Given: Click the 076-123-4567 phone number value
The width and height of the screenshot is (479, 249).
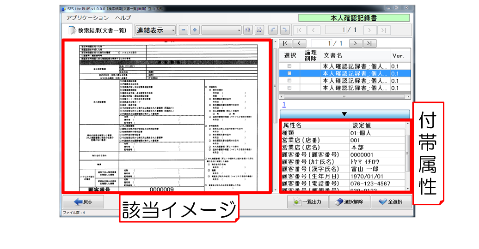Looking at the screenshot, I should coord(377,184).
